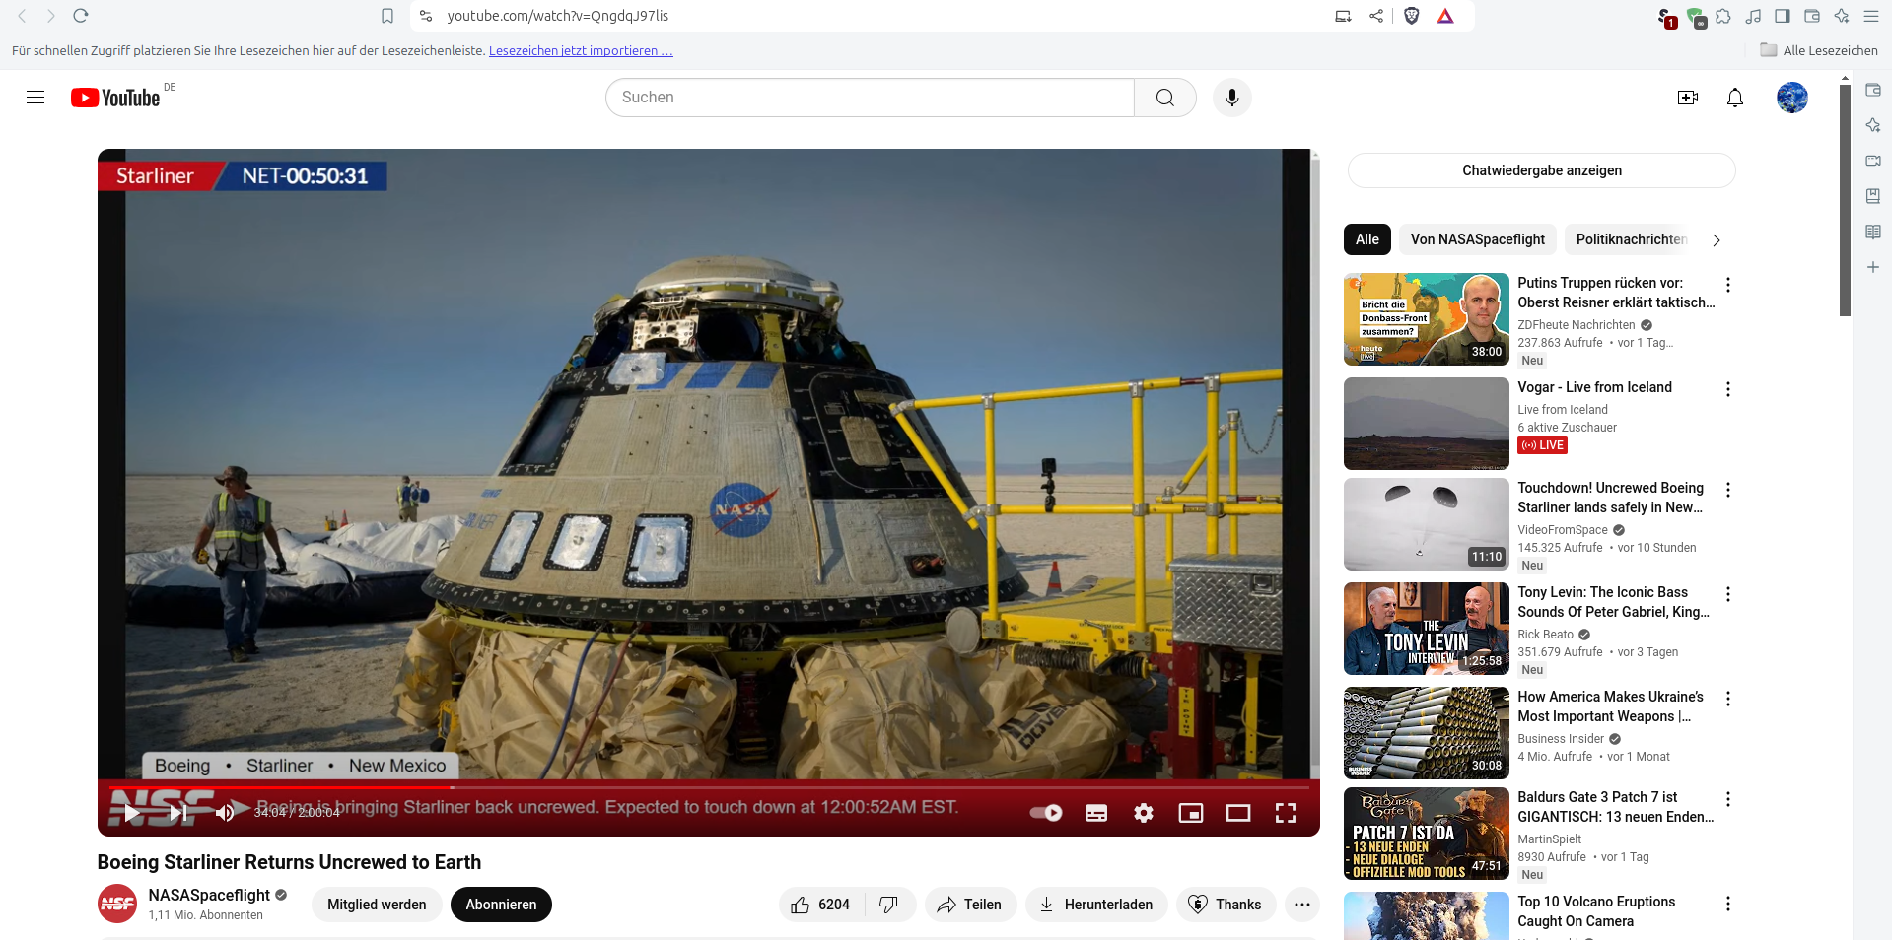This screenshot has width=1892, height=940.
Task: Send a Thanks to the creator
Action: click(1226, 905)
